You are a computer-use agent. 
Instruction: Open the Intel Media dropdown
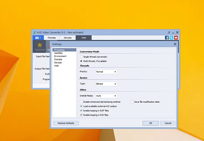pos(106,96)
